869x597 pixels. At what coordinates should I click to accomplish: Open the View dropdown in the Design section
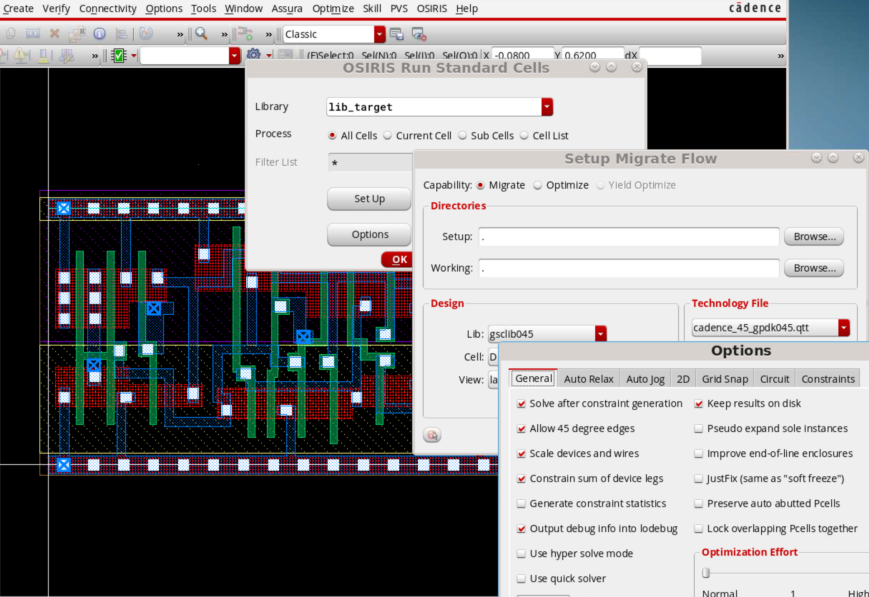point(493,379)
